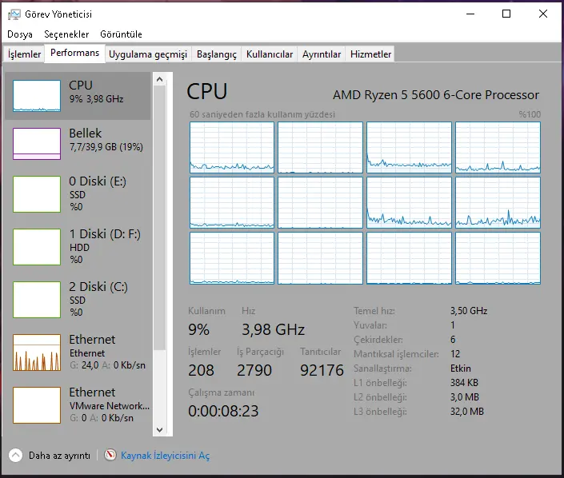
Task: Select the Performans tab
Action: click(x=75, y=54)
